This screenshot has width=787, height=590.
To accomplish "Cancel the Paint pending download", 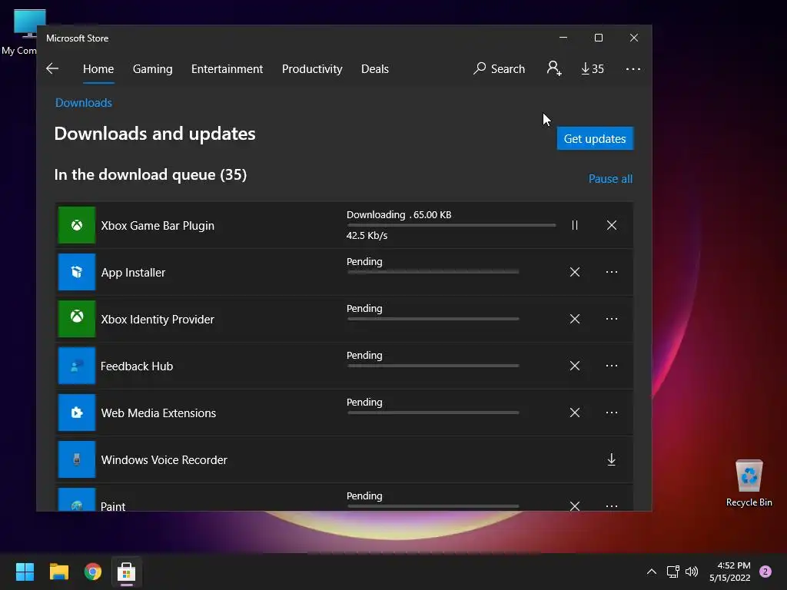I will click(575, 505).
